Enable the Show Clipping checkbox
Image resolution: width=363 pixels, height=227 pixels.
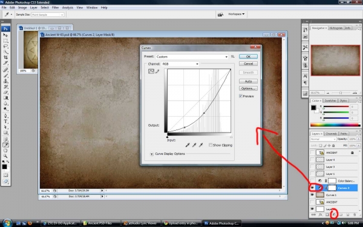211,145
